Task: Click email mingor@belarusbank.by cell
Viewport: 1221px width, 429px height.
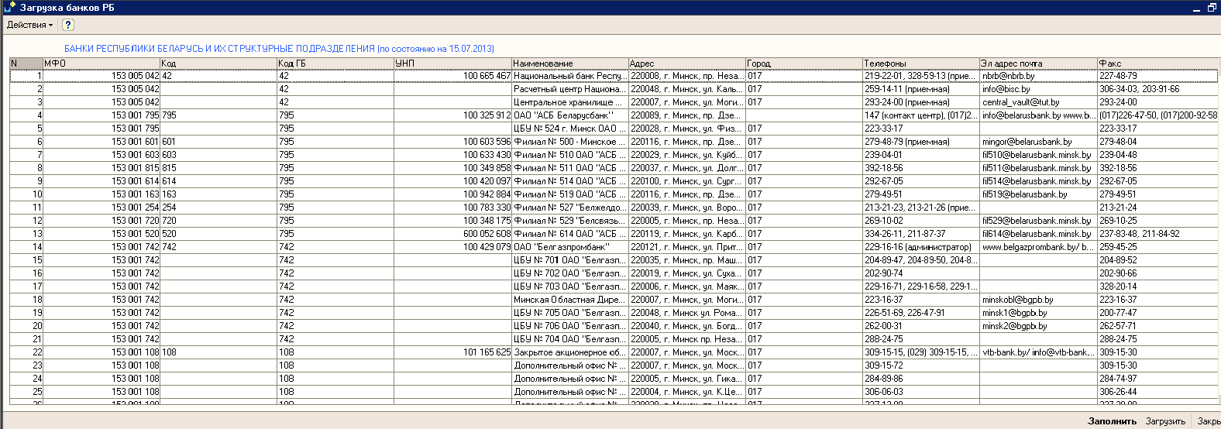Action: click(x=1038, y=142)
